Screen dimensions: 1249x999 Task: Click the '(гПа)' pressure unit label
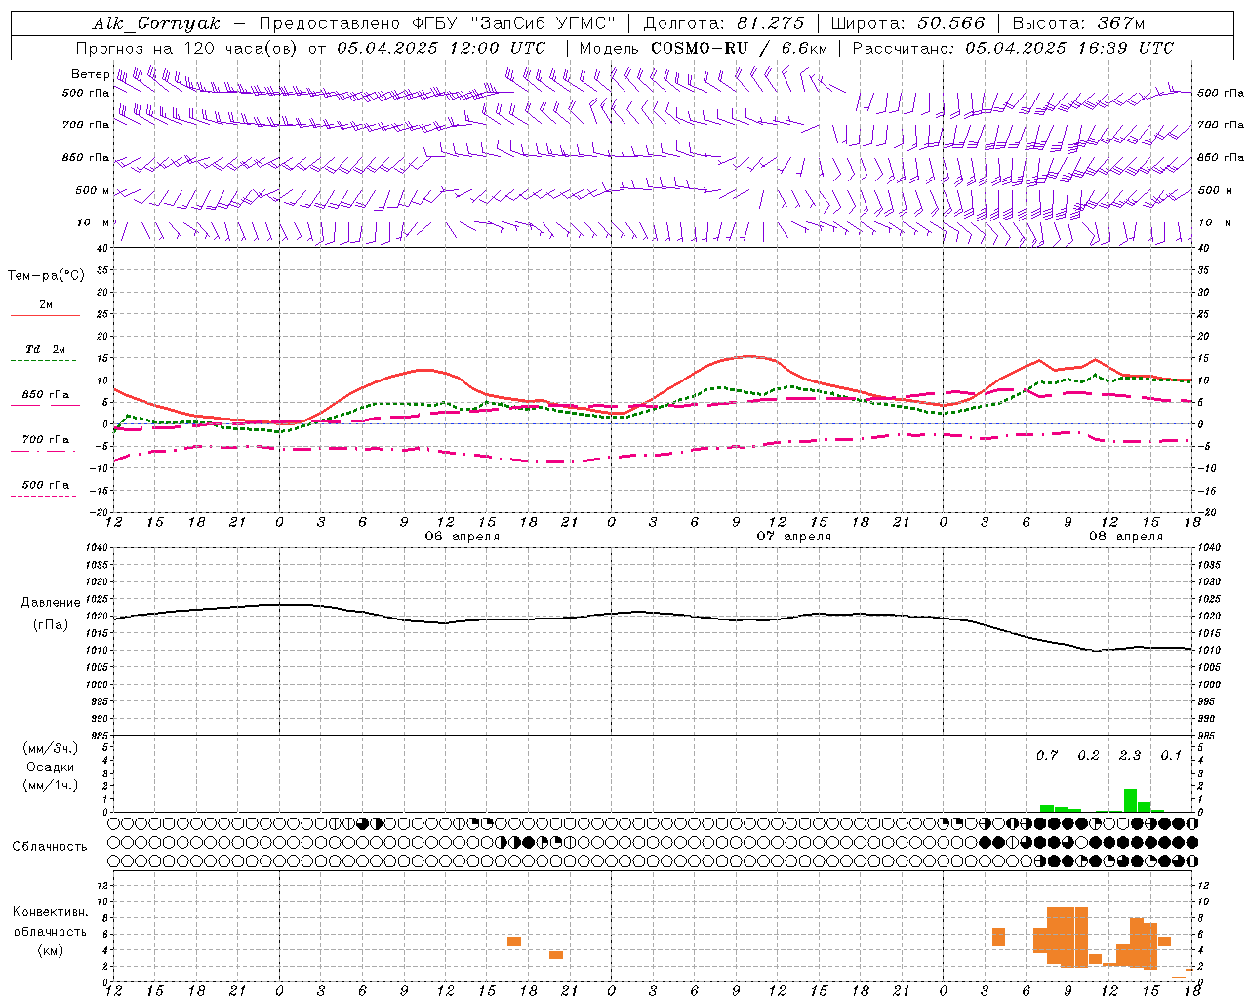(51, 625)
